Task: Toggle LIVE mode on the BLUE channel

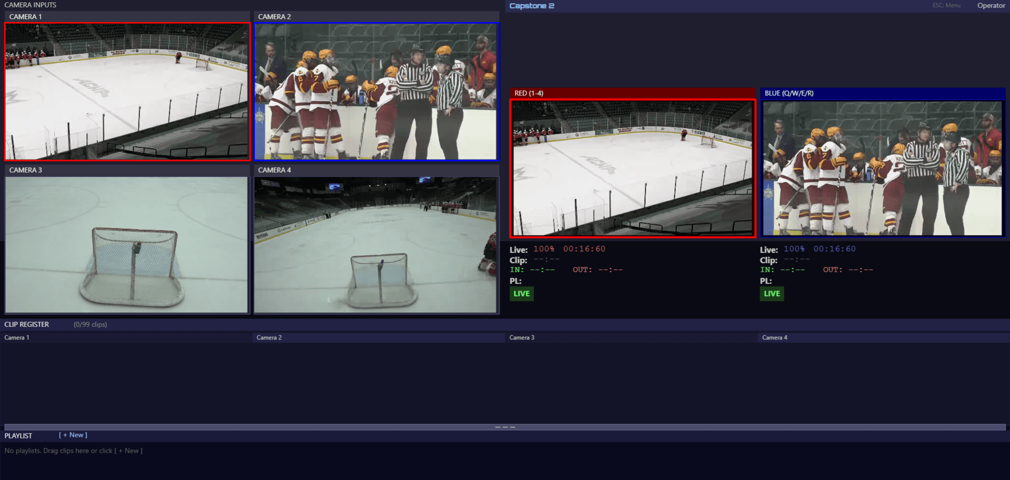Action: 771,293
